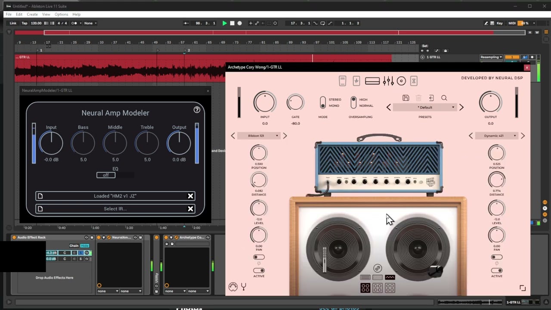Click the delete preset trash icon
Viewport: 551px width, 310px height.
(x=418, y=98)
